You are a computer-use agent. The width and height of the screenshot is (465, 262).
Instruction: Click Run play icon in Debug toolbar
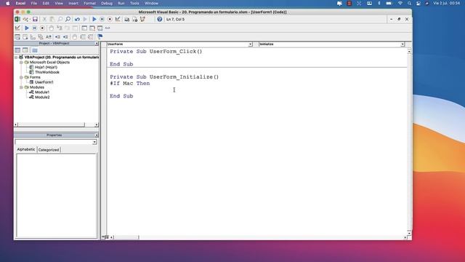(27, 28)
